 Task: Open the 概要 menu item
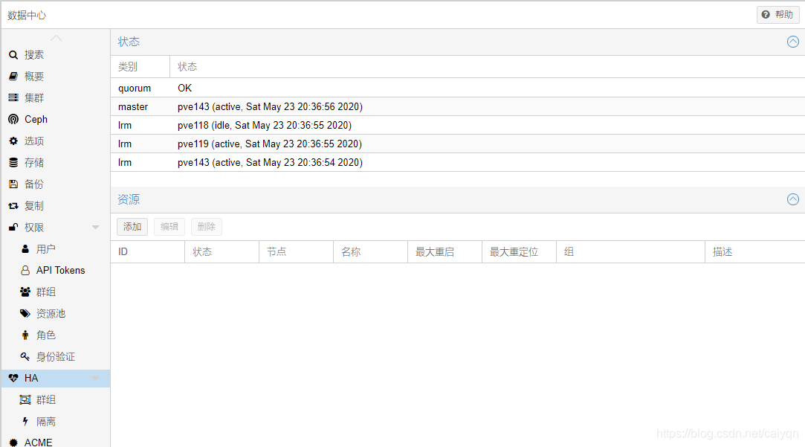[x=56, y=77]
